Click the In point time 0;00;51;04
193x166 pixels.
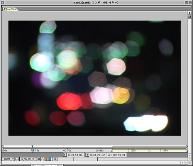coord(75,155)
